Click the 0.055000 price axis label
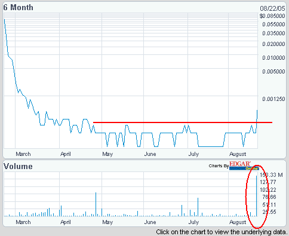The image size is (289, 236). [273, 24]
